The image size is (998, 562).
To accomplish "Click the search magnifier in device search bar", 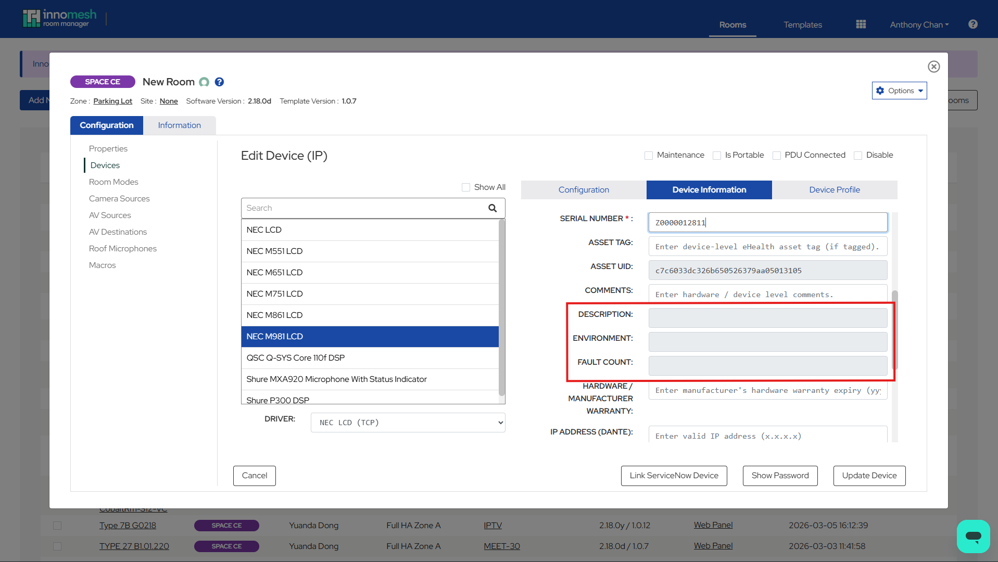I will click(492, 208).
